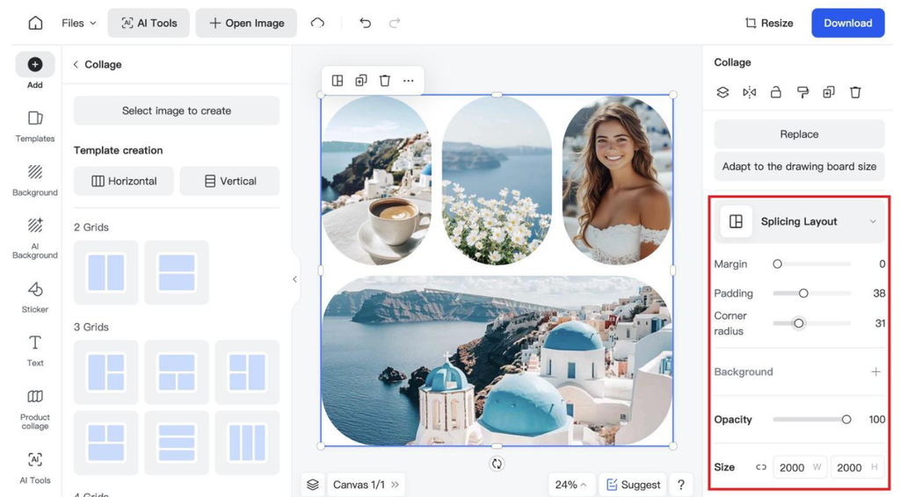Click the cloud sync icon
Viewport: 900px width, 497px height.
pos(317,23)
